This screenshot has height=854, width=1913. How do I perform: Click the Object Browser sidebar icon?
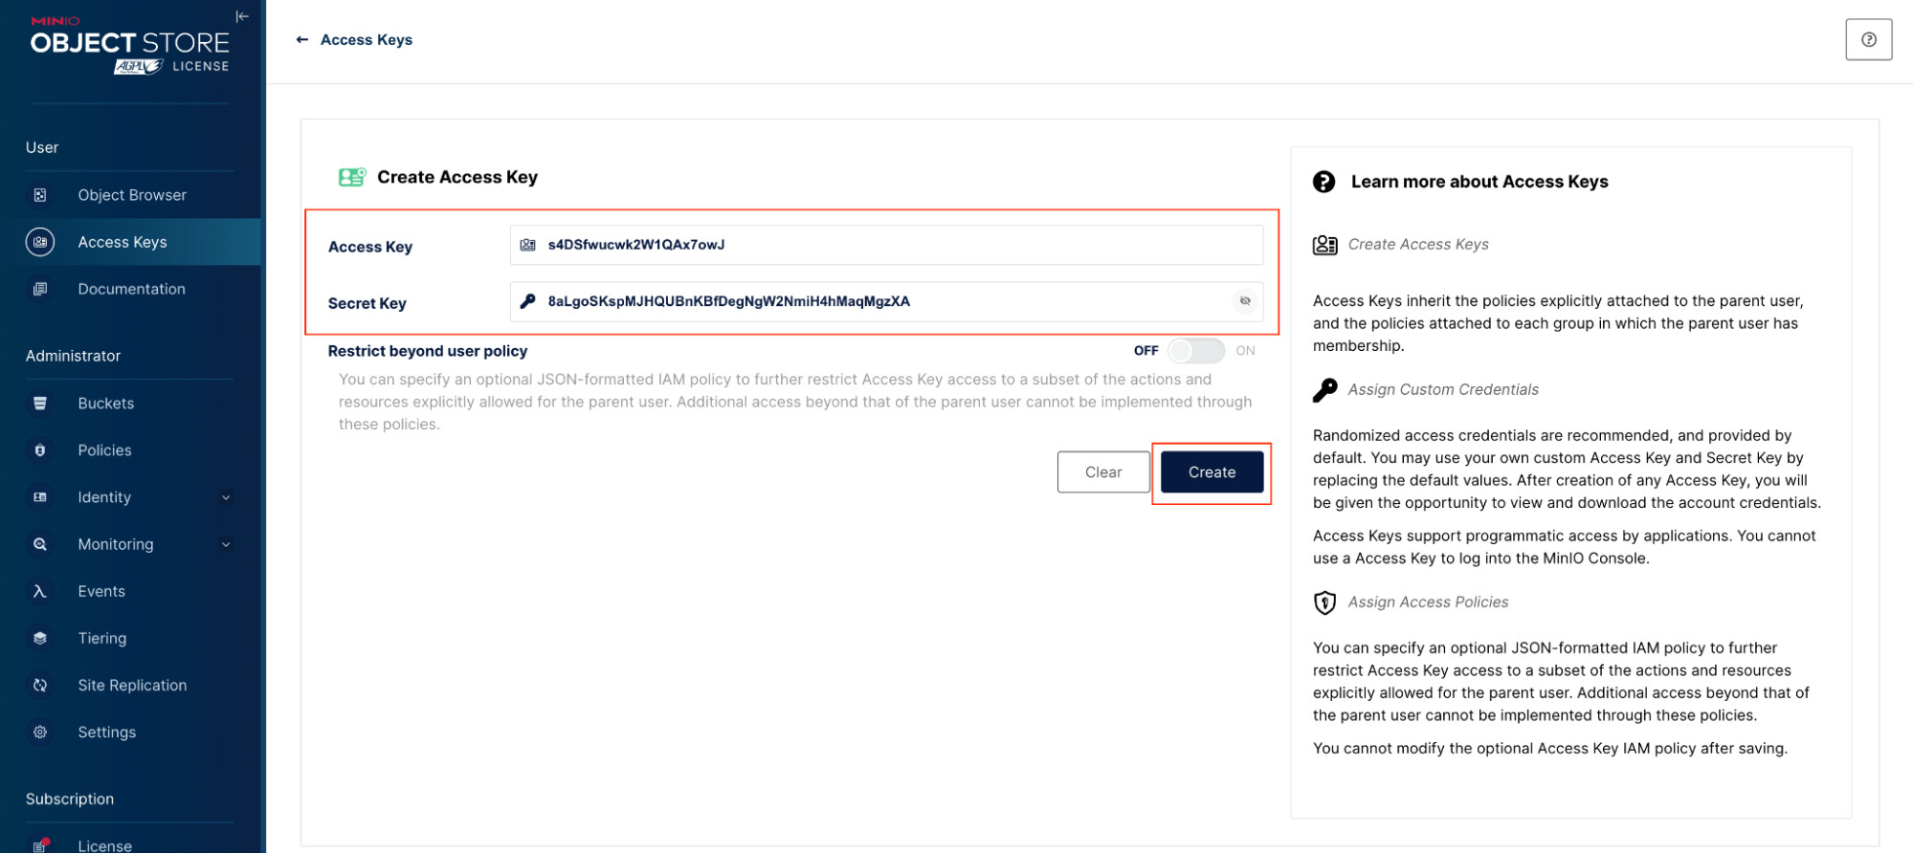tap(40, 195)
